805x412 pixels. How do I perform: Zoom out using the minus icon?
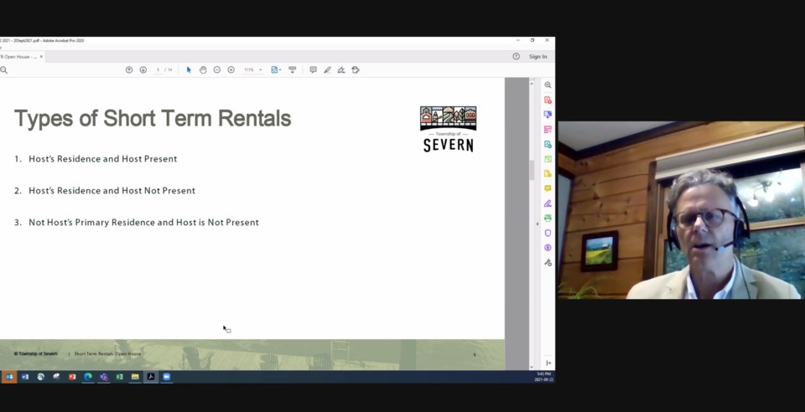(x=216, y=70)
